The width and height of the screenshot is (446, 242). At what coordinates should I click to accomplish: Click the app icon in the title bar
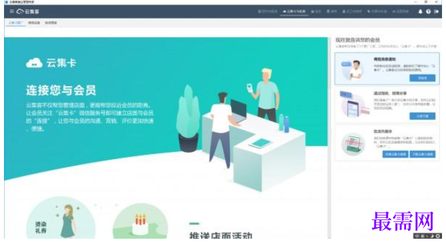(x=6, y=2)
